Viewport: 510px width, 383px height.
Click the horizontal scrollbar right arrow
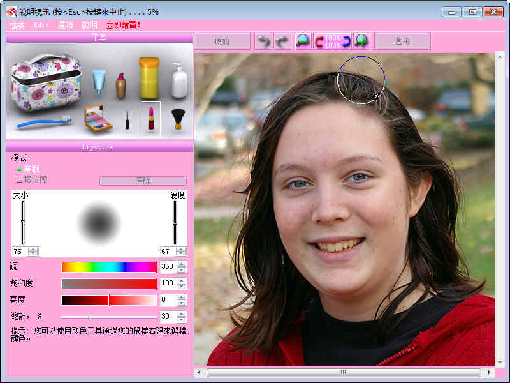489,372
